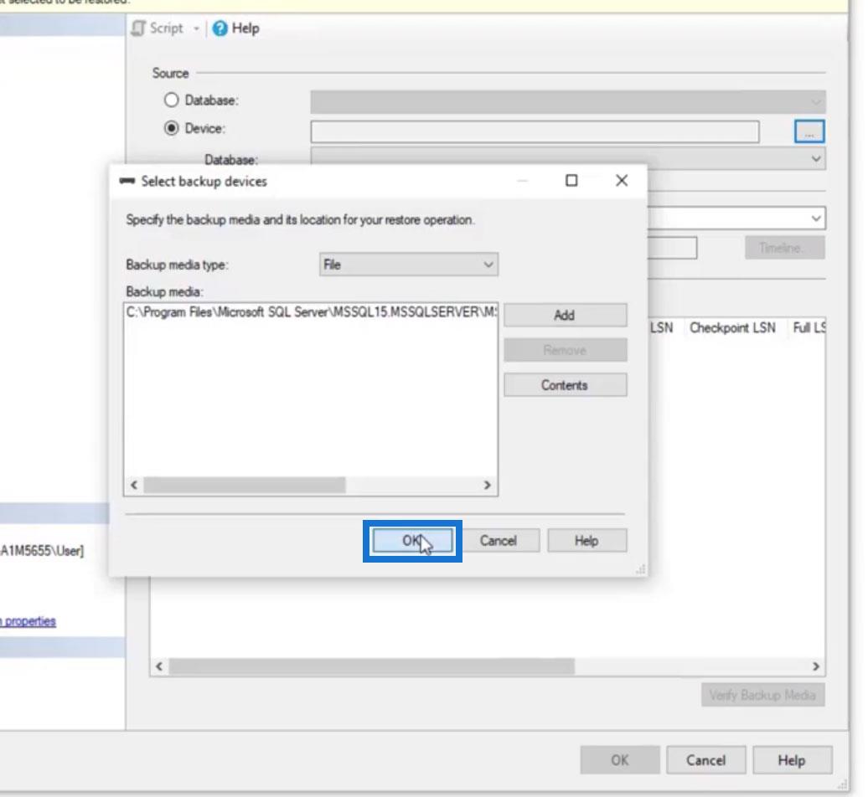Screen dimensions: 868x797
Task: Click the greyed OK in Restore Database window
Action: click(620, 760)
